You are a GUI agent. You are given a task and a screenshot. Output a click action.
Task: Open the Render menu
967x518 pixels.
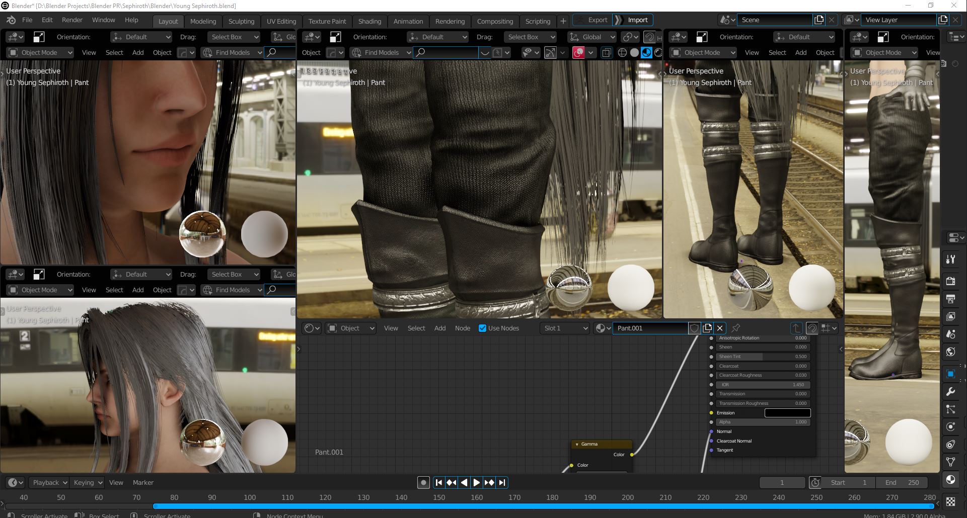(x=72, y=20)
